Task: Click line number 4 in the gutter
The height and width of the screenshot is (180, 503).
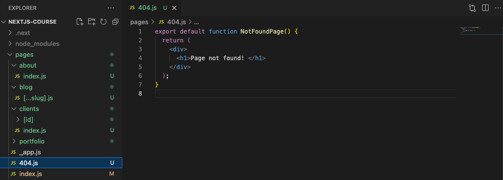Action: point(140,58)
